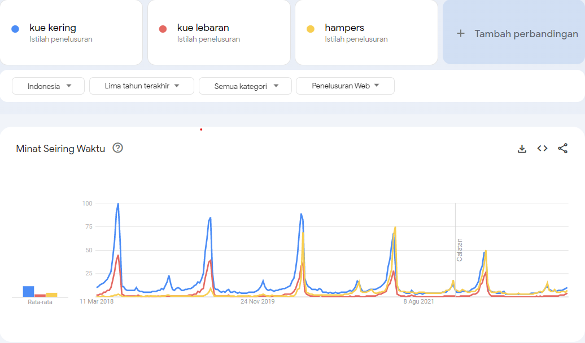Expand the Penelusuran Web search type
585x343 pixels.
345,86
